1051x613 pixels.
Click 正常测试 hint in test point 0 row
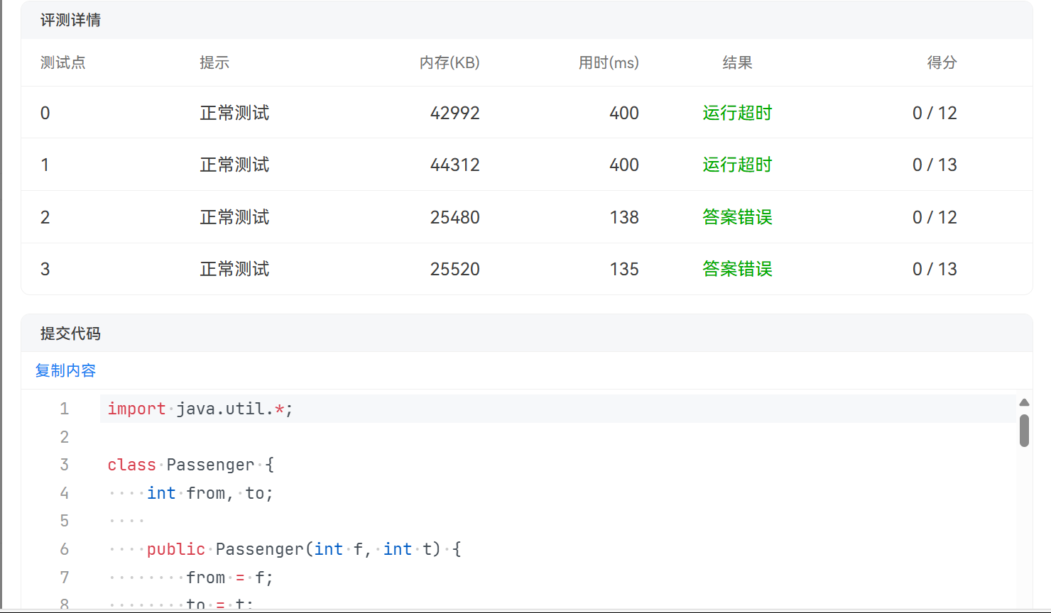tap(234, 113)
